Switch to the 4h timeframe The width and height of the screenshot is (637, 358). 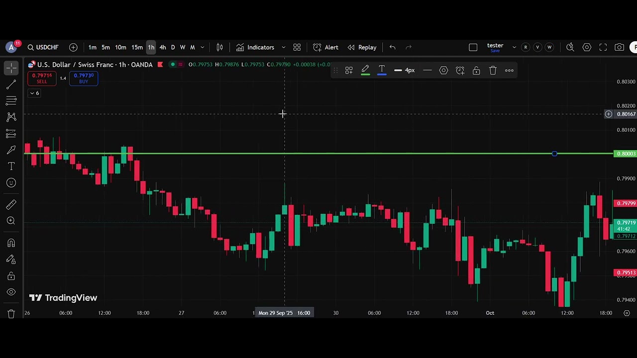click(x=163, y=47)
